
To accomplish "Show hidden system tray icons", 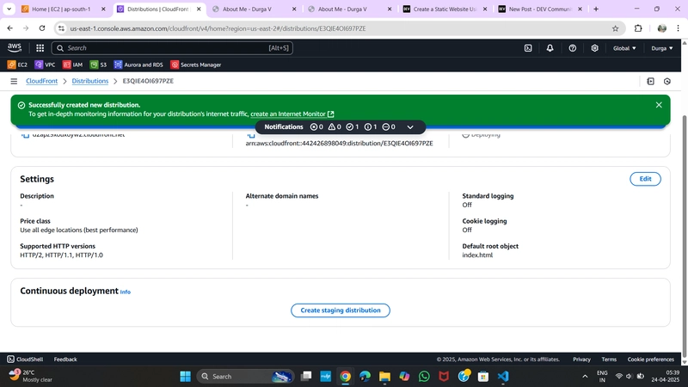I will pos(585,377).
